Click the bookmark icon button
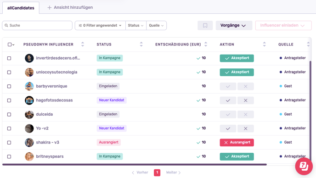 click(x=205, y=25)
